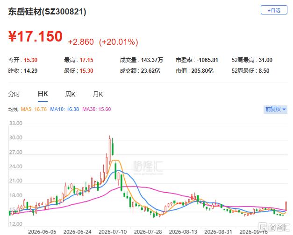Expand the 前复权 adjustment dropdown
293x235 pixels.
(275, 109)
